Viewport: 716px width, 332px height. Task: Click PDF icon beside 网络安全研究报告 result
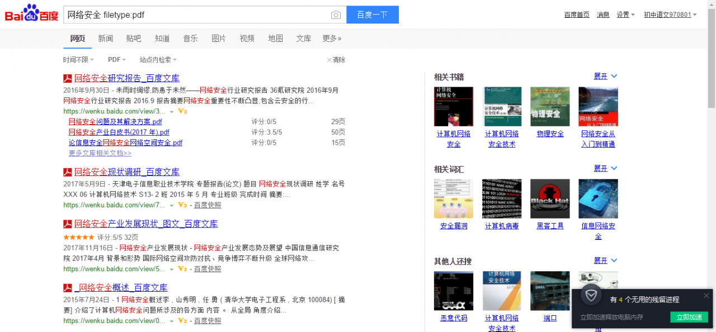tap(68, 78)
